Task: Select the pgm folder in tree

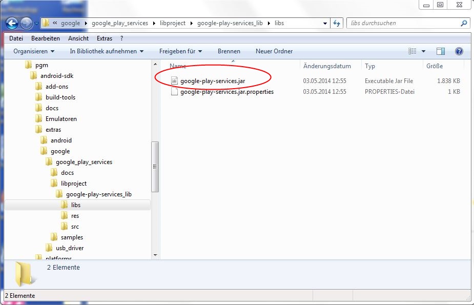Action: [x=42, y=65]
